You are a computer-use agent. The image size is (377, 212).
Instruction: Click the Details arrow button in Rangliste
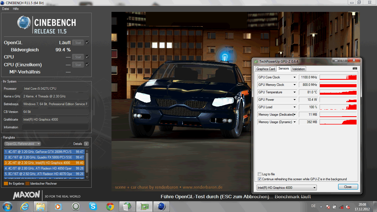(86, 144)
